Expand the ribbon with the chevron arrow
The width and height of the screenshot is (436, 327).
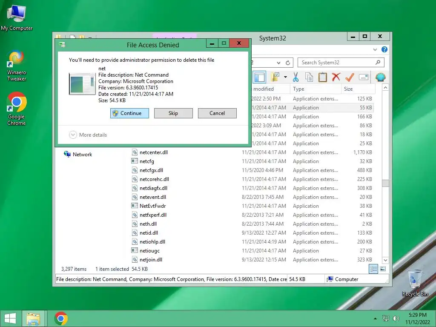point(375,50)
